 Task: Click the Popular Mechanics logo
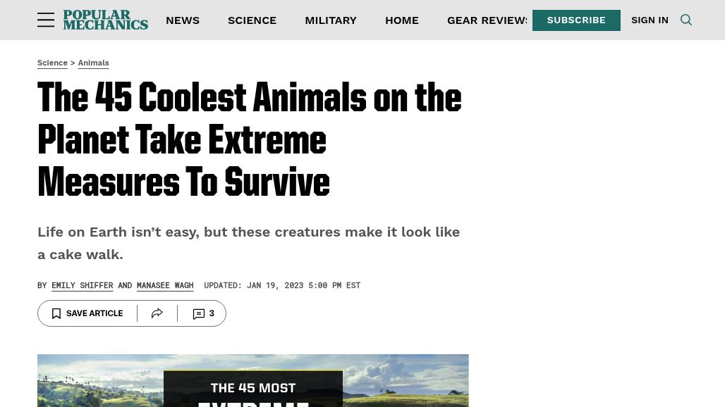coord(105,20)
